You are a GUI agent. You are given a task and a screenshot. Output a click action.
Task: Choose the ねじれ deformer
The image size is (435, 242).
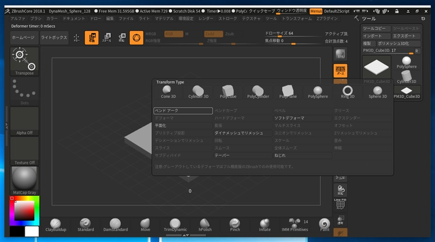[x=303, y=156]
